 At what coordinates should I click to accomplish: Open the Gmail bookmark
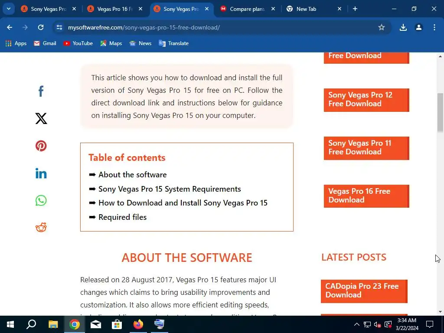coord(45,43)
